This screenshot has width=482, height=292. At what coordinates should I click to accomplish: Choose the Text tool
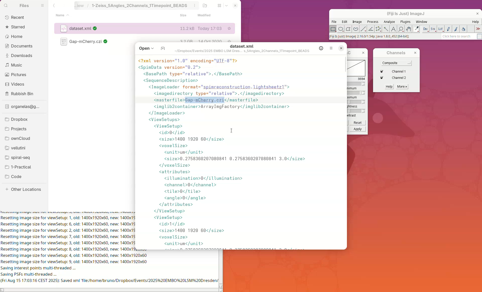[x=393, y=29]
